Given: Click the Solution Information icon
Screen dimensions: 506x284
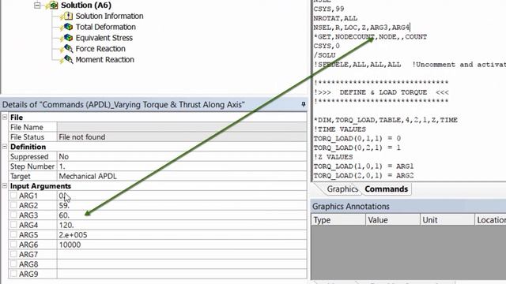Looking at the screenshot, I should click(68, 16).
